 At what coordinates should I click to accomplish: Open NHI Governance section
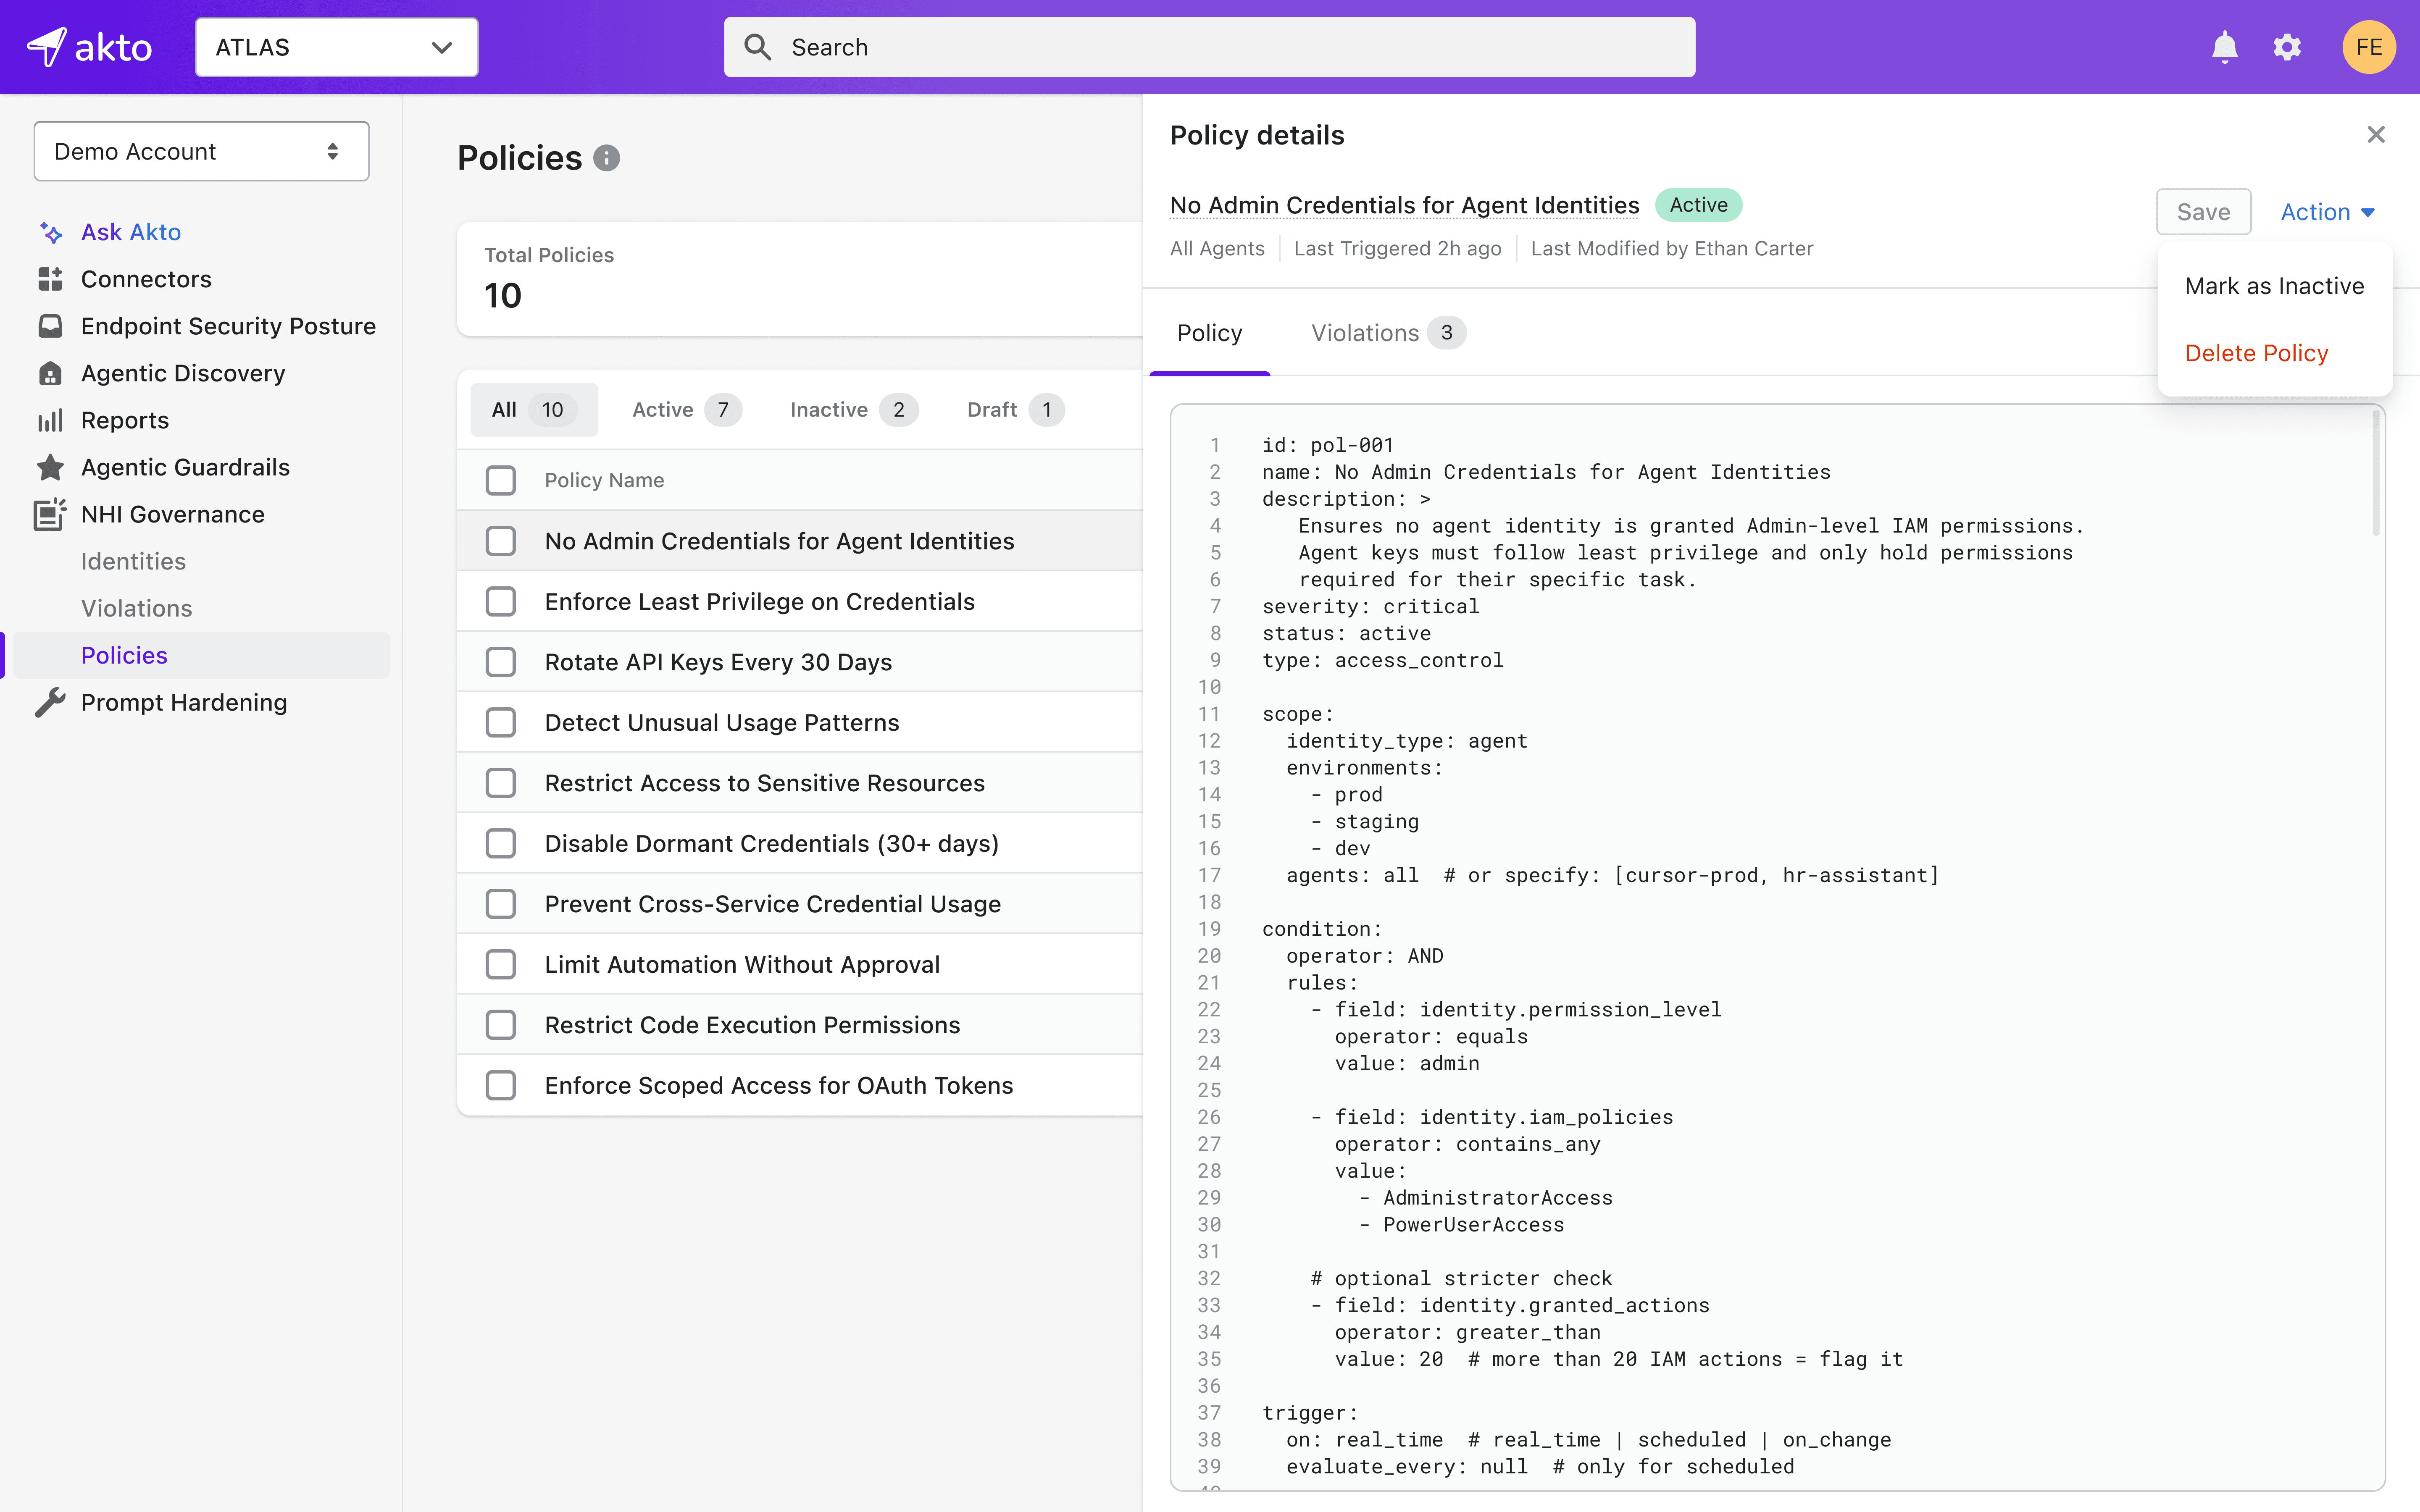point(173,514)
